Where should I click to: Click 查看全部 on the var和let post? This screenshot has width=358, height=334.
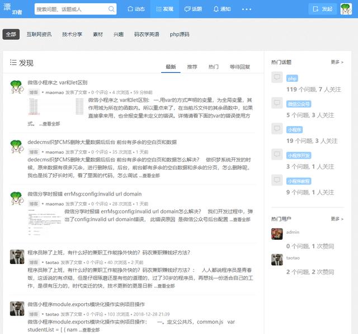(51, 124)
